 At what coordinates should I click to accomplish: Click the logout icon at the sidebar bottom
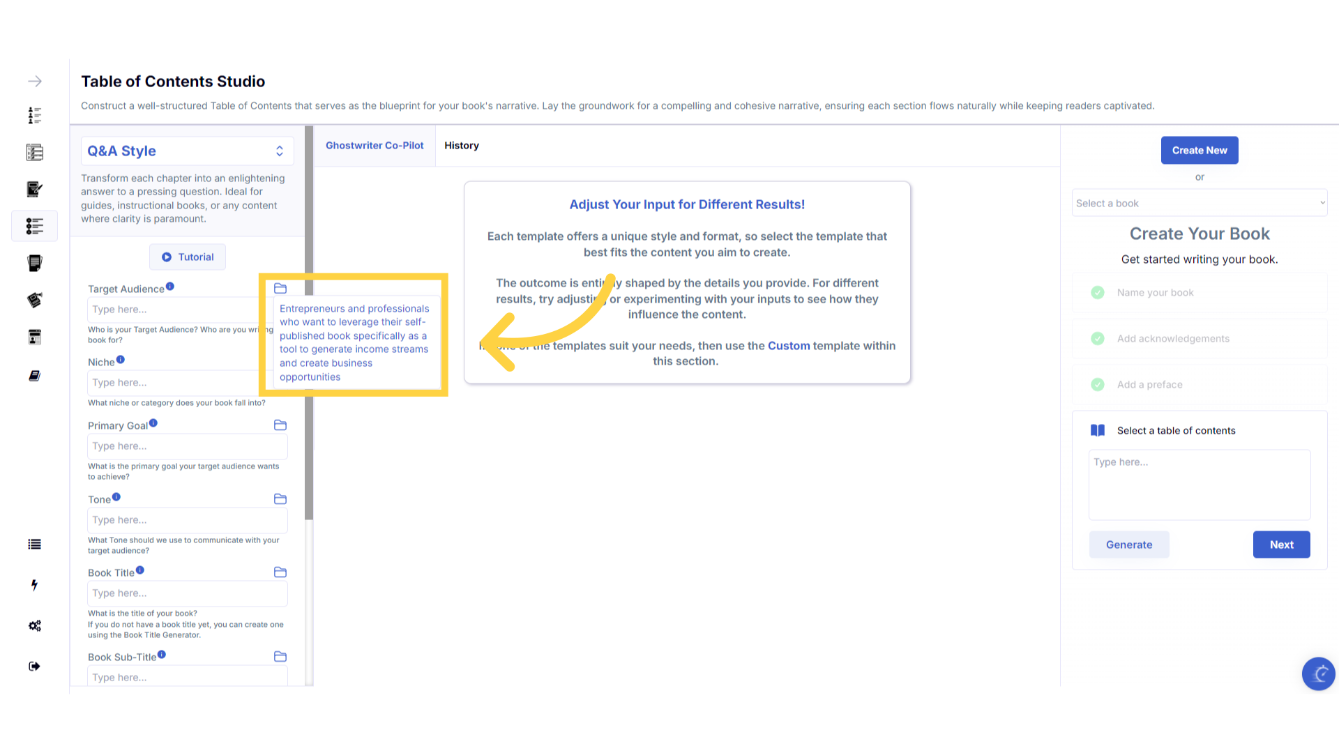pos(35,667)
